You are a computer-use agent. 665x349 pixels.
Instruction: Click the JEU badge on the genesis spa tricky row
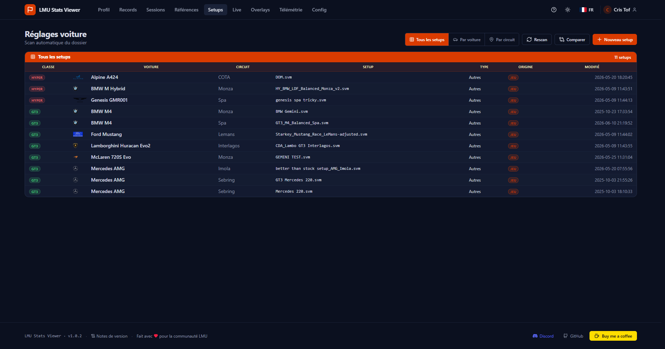(513, 100)
